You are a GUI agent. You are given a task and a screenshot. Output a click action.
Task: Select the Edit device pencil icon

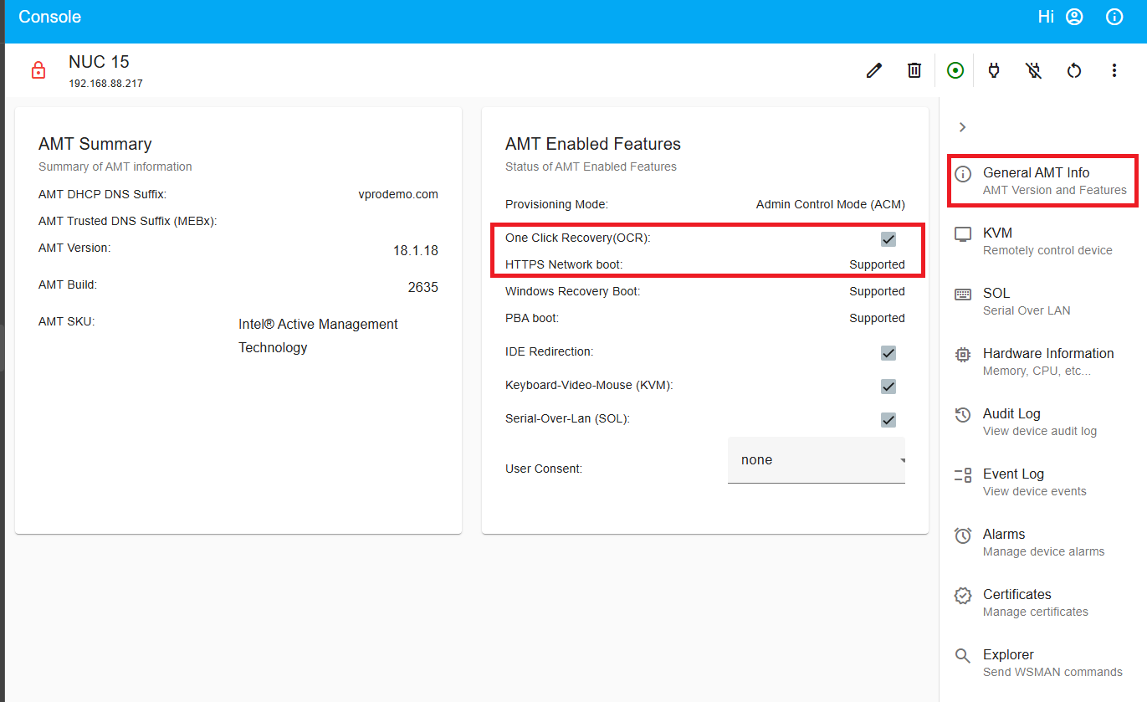click(873, 70)
